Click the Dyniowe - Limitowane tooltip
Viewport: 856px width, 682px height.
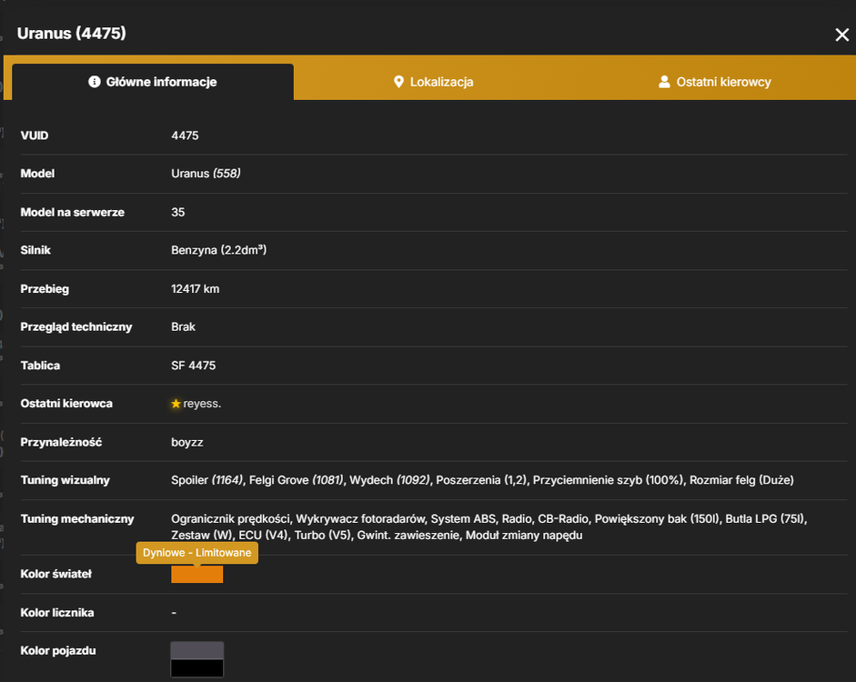point(197,553)
